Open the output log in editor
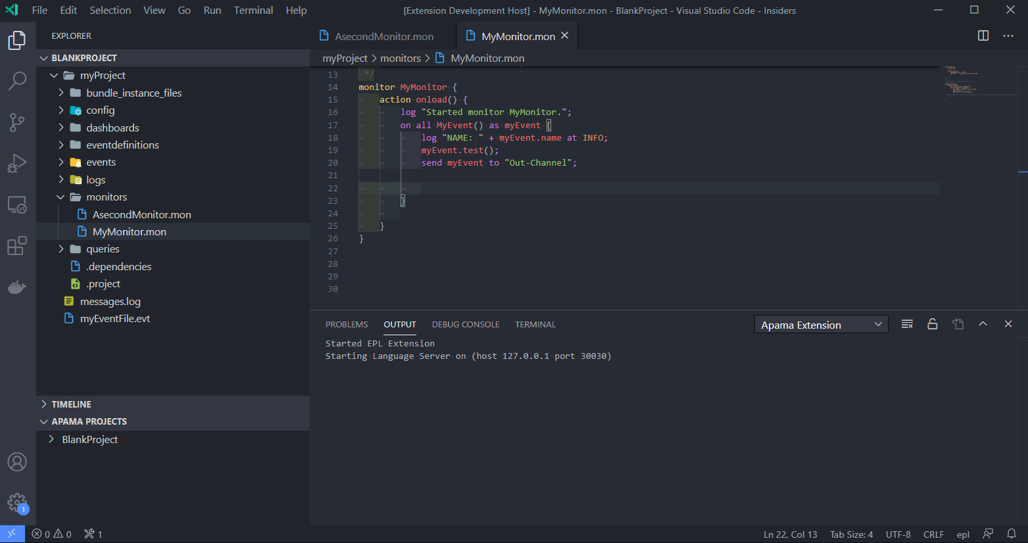The image size is (1028, 543). [958, 324]
